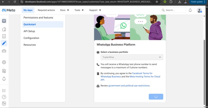
Task: Open Chrome profile picture
Action: click(186, 2)
